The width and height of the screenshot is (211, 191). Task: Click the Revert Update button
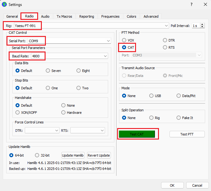point(99,155)
